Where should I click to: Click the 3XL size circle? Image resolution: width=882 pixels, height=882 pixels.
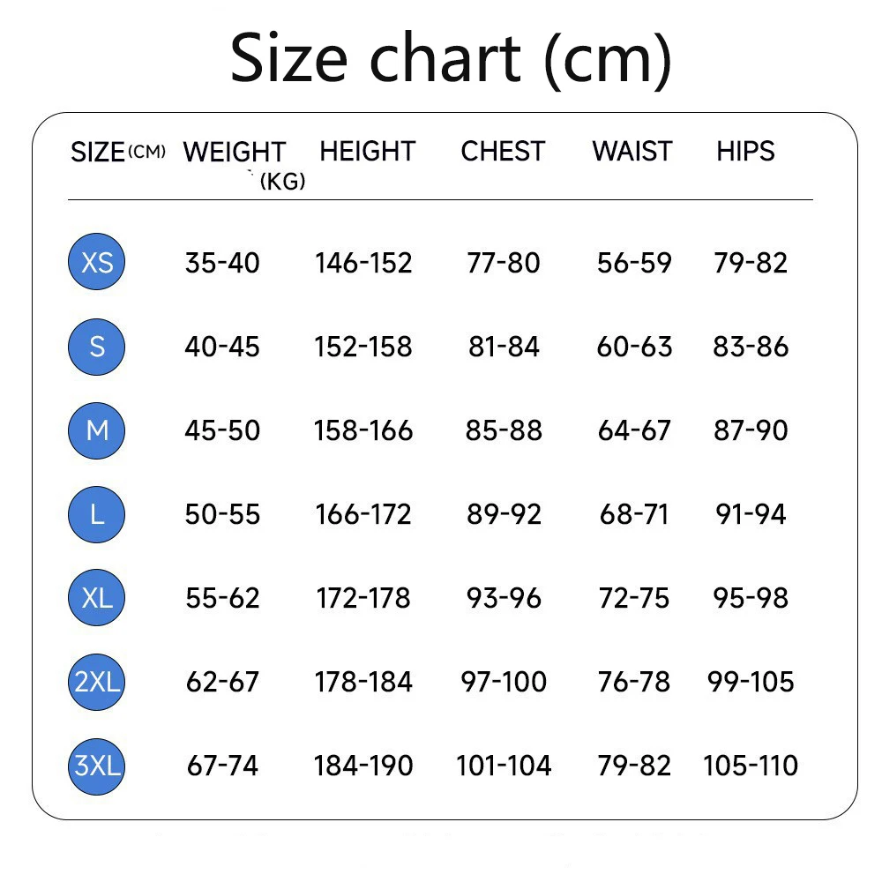(x=97, y=766)
